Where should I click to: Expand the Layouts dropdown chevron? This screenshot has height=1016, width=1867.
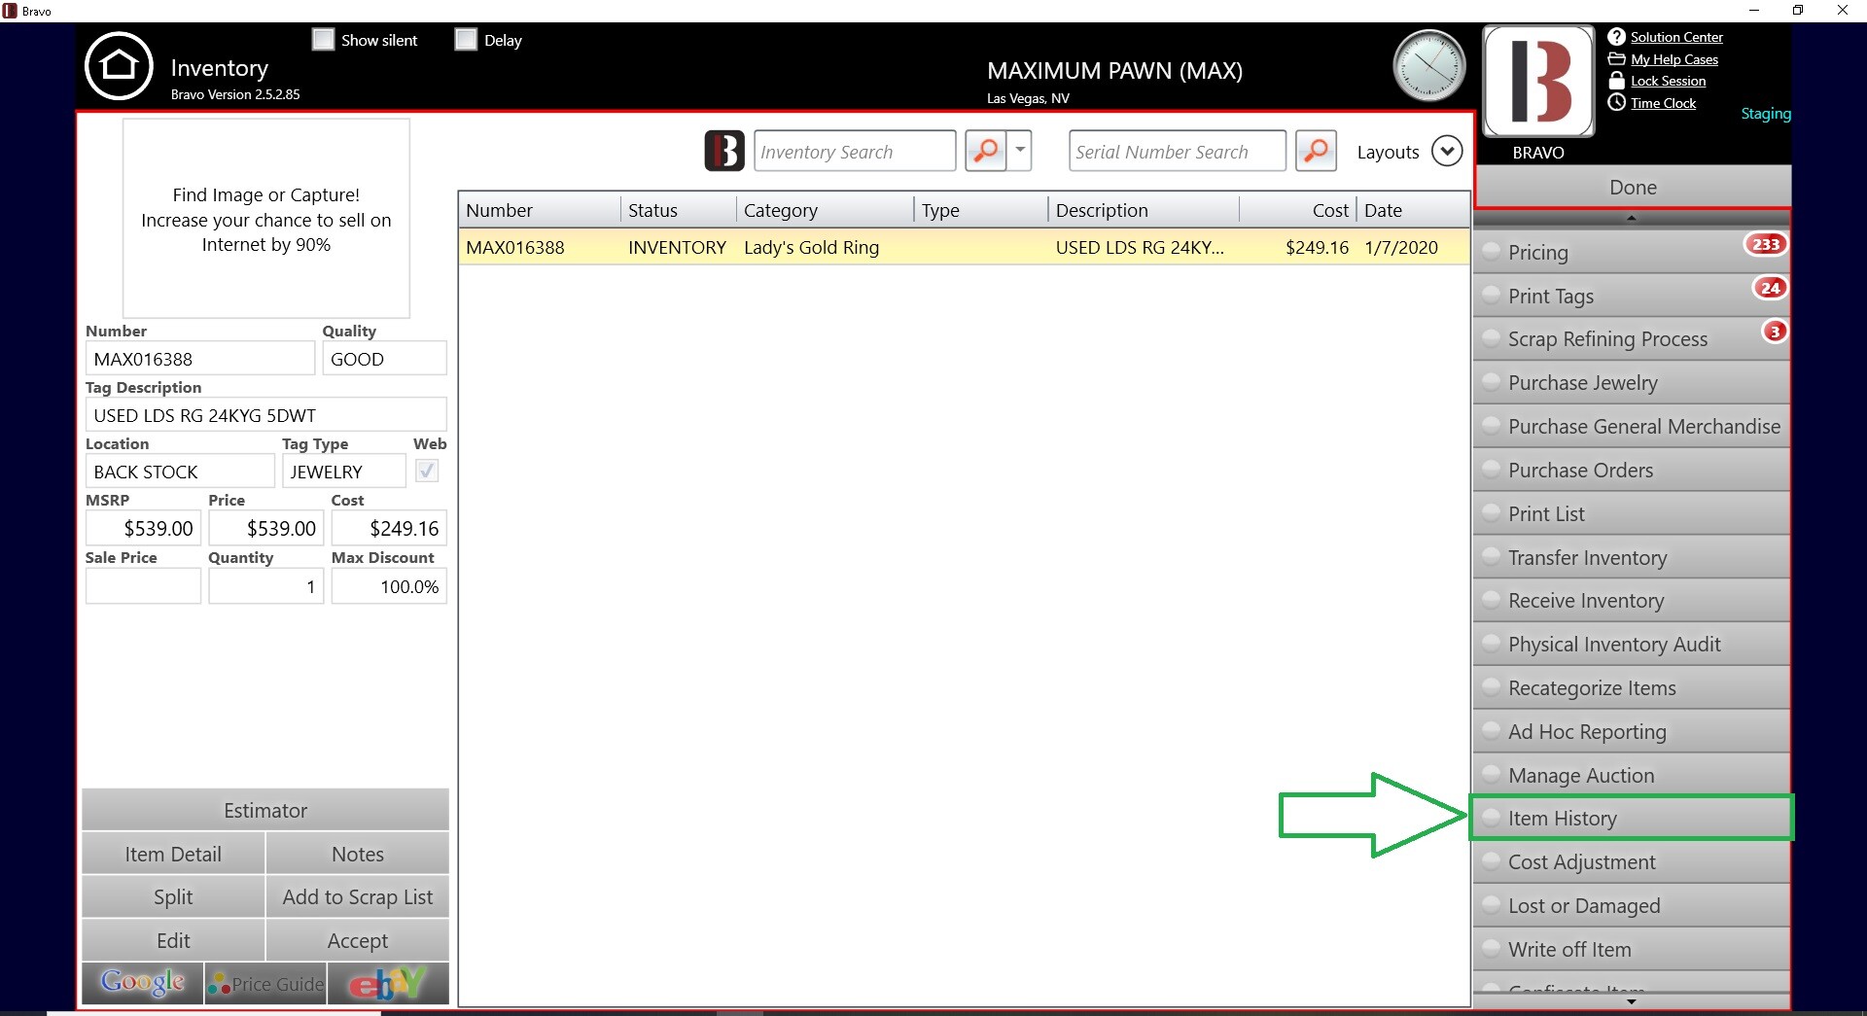point(1447,151)
